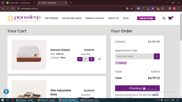The height and width of the screenshot is (102, 182).
Task: Decrease Karma Classic quantity with minus button
Action: click(80, 59)
